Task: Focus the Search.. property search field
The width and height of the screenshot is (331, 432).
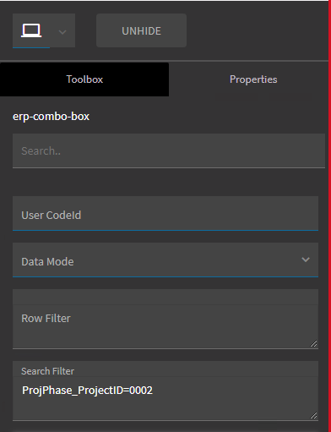Action: point(169,150)
